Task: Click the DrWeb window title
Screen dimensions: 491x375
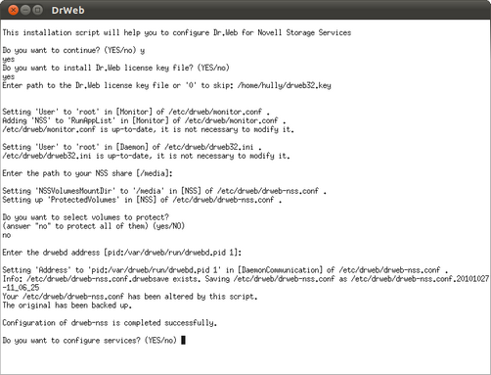Action: point(67,11)
